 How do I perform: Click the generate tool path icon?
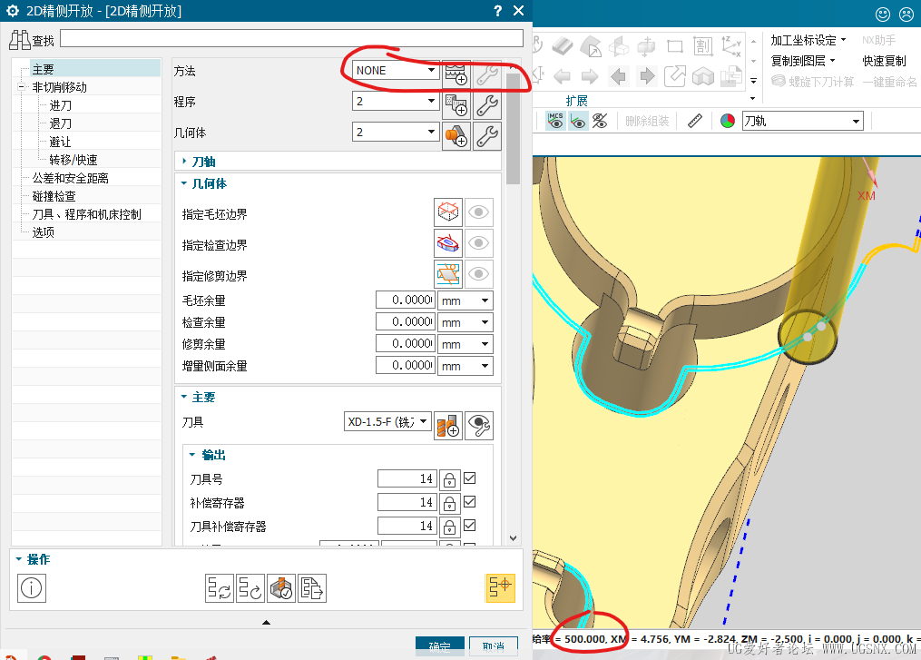219,588
